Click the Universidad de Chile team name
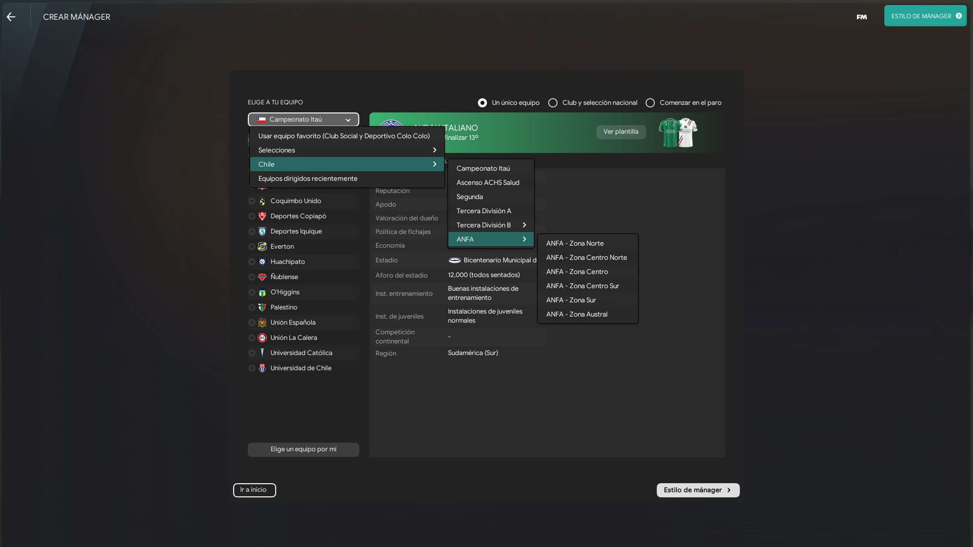This screenshot has width=973, height=547. pyautogui.click(x=301, y=368)
